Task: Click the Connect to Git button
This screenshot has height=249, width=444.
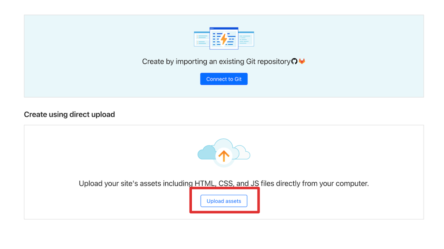Action: 224,79
